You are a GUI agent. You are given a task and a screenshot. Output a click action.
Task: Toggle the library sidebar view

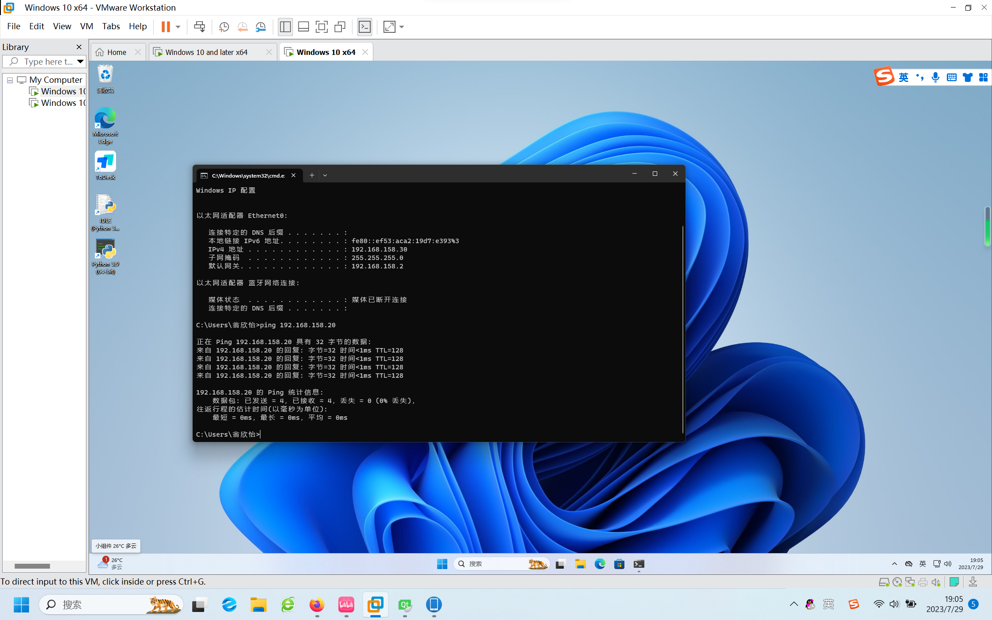(285, 27)
